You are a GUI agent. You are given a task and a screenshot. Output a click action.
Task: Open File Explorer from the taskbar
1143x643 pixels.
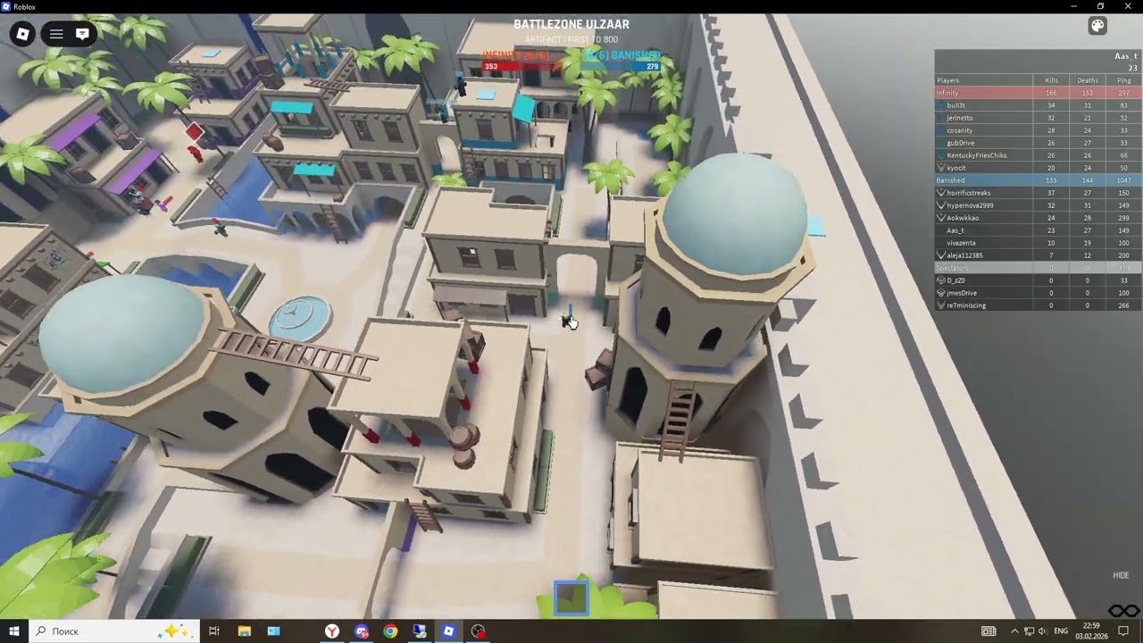tap(244, 631)
